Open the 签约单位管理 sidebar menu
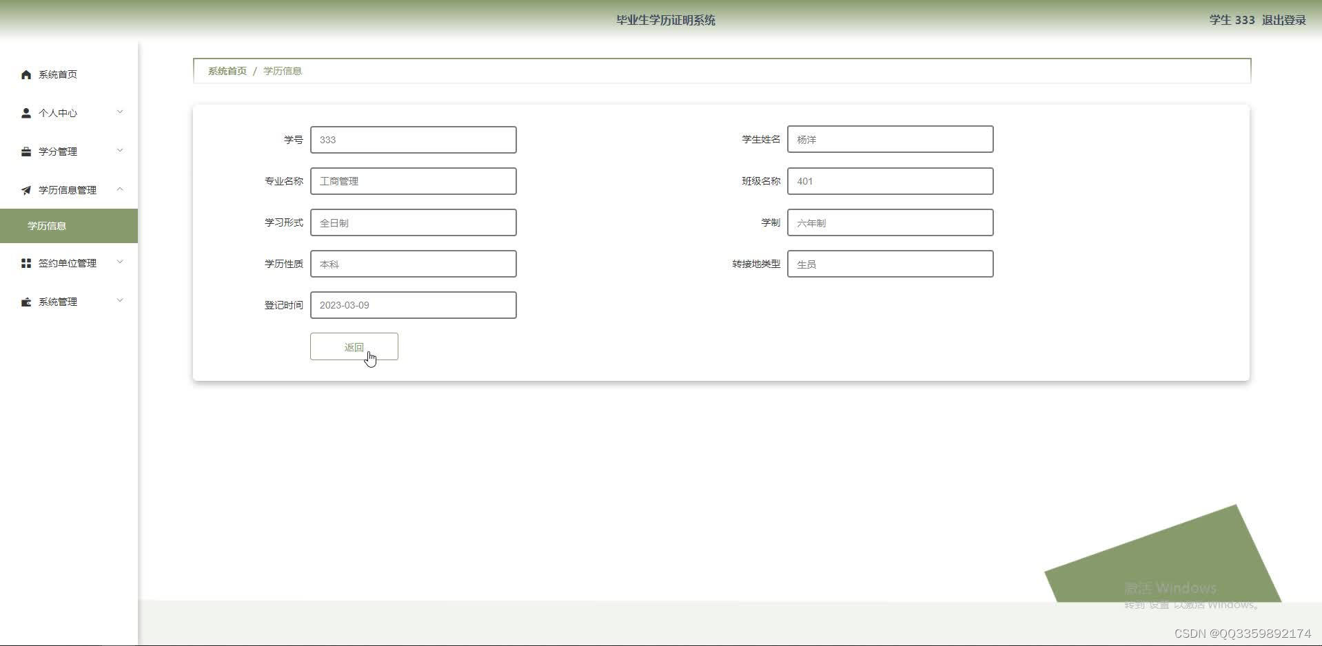Screen dimensions: 1322x646 69,263
